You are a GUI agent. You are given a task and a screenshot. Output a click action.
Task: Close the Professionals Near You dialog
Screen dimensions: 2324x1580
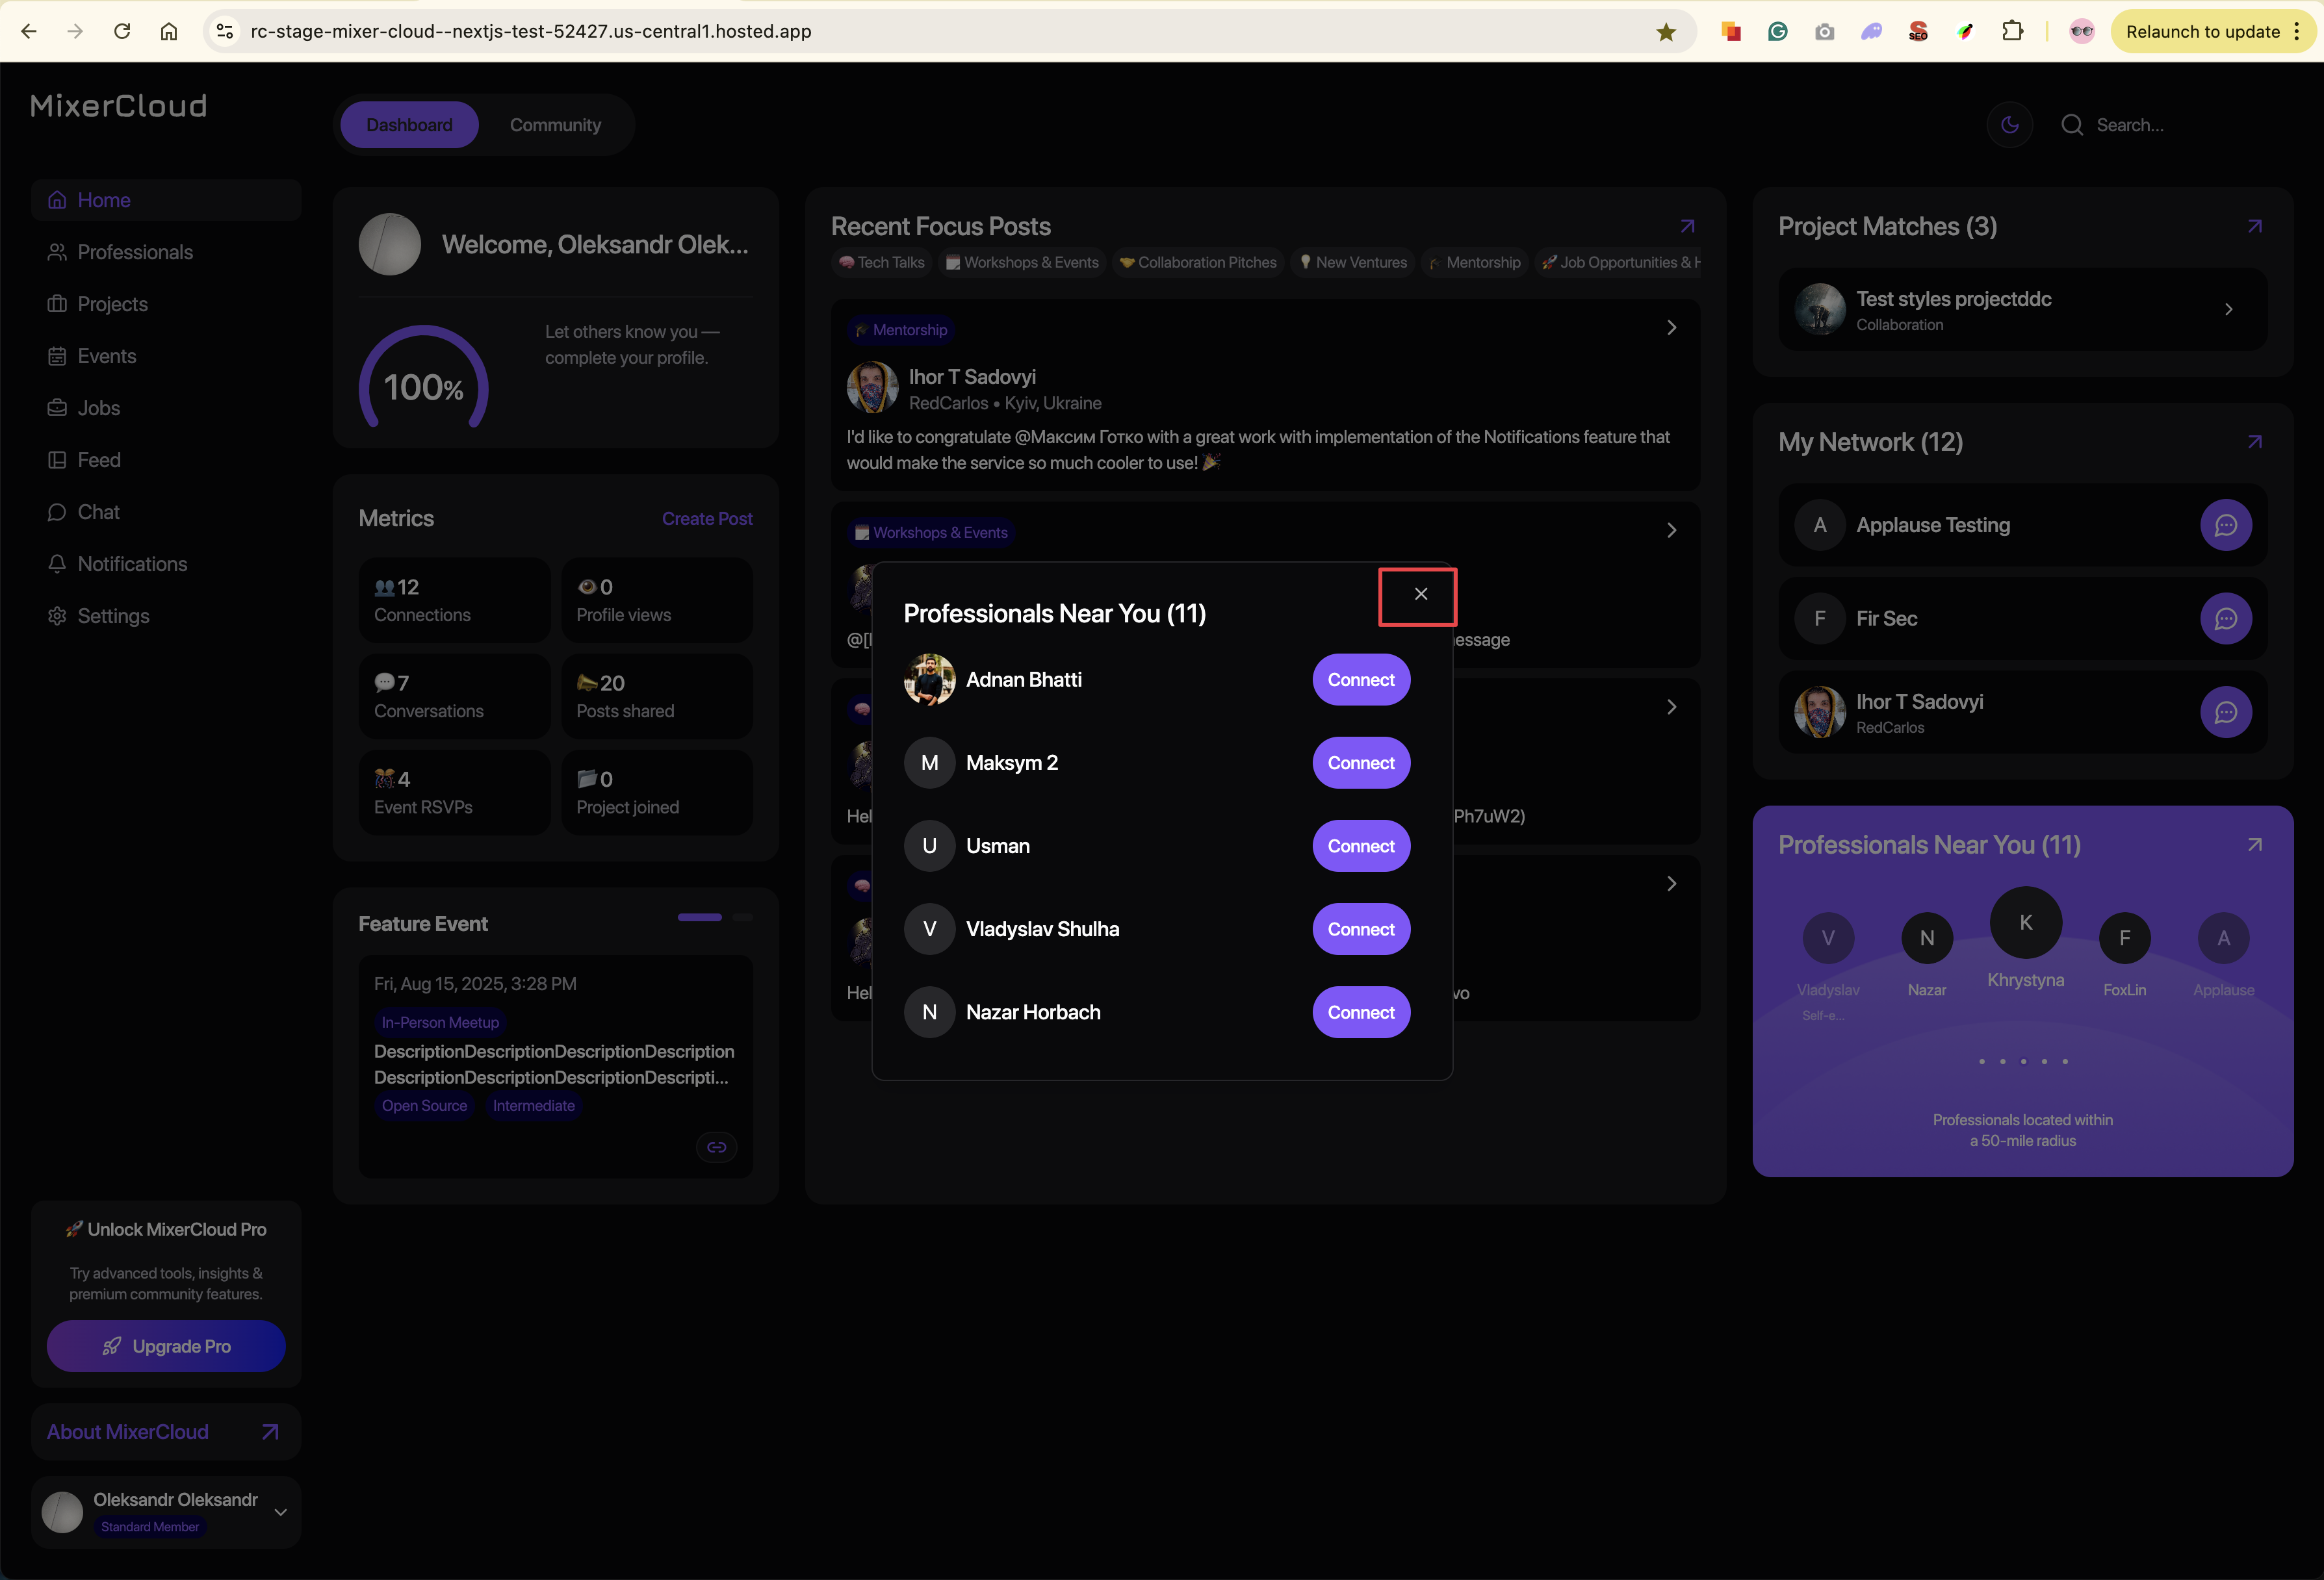tap(1420, 594)
